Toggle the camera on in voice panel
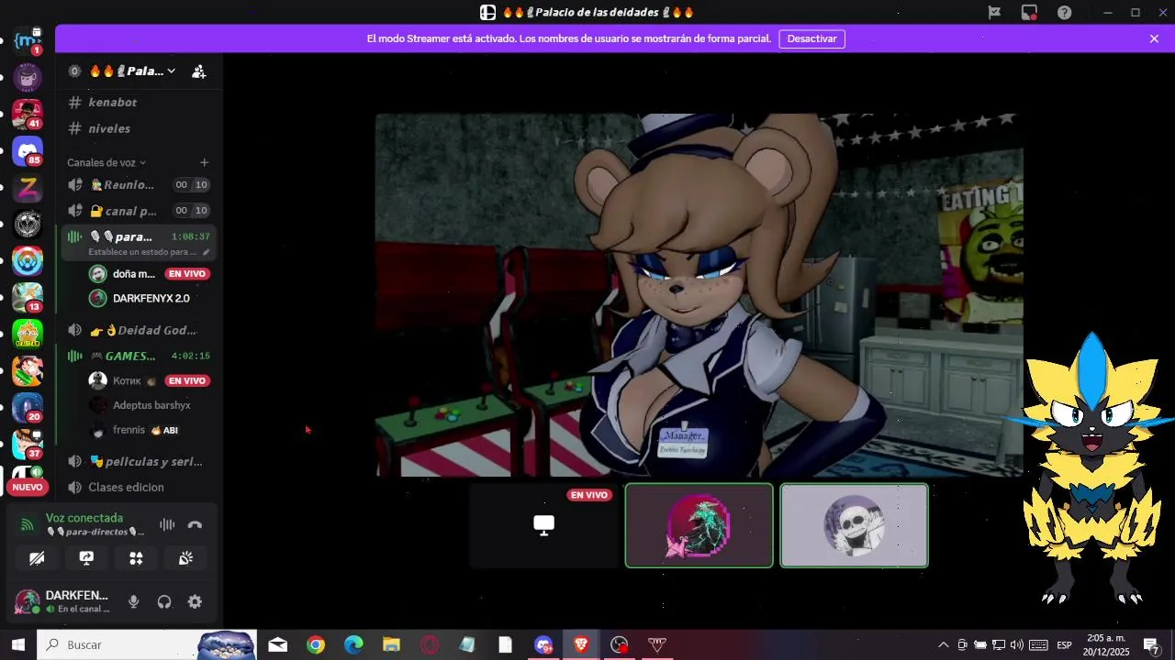Image resolution: width=1175 pixels, height=660 pixels. coord(37,558)
